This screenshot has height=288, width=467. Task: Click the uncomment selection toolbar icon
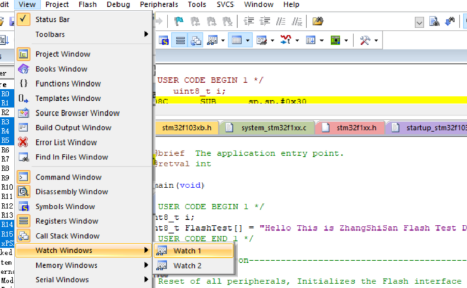[297, 21]
